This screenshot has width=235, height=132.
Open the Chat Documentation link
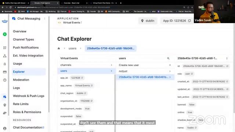pos(29,127)
